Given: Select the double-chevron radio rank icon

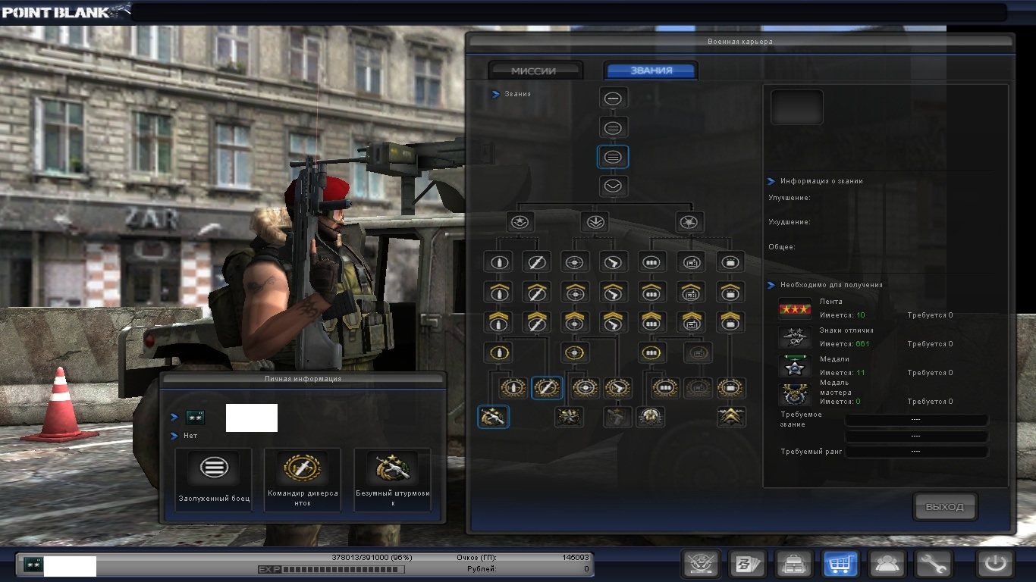Looking at the screenshot, I should [x=691, y=322].
